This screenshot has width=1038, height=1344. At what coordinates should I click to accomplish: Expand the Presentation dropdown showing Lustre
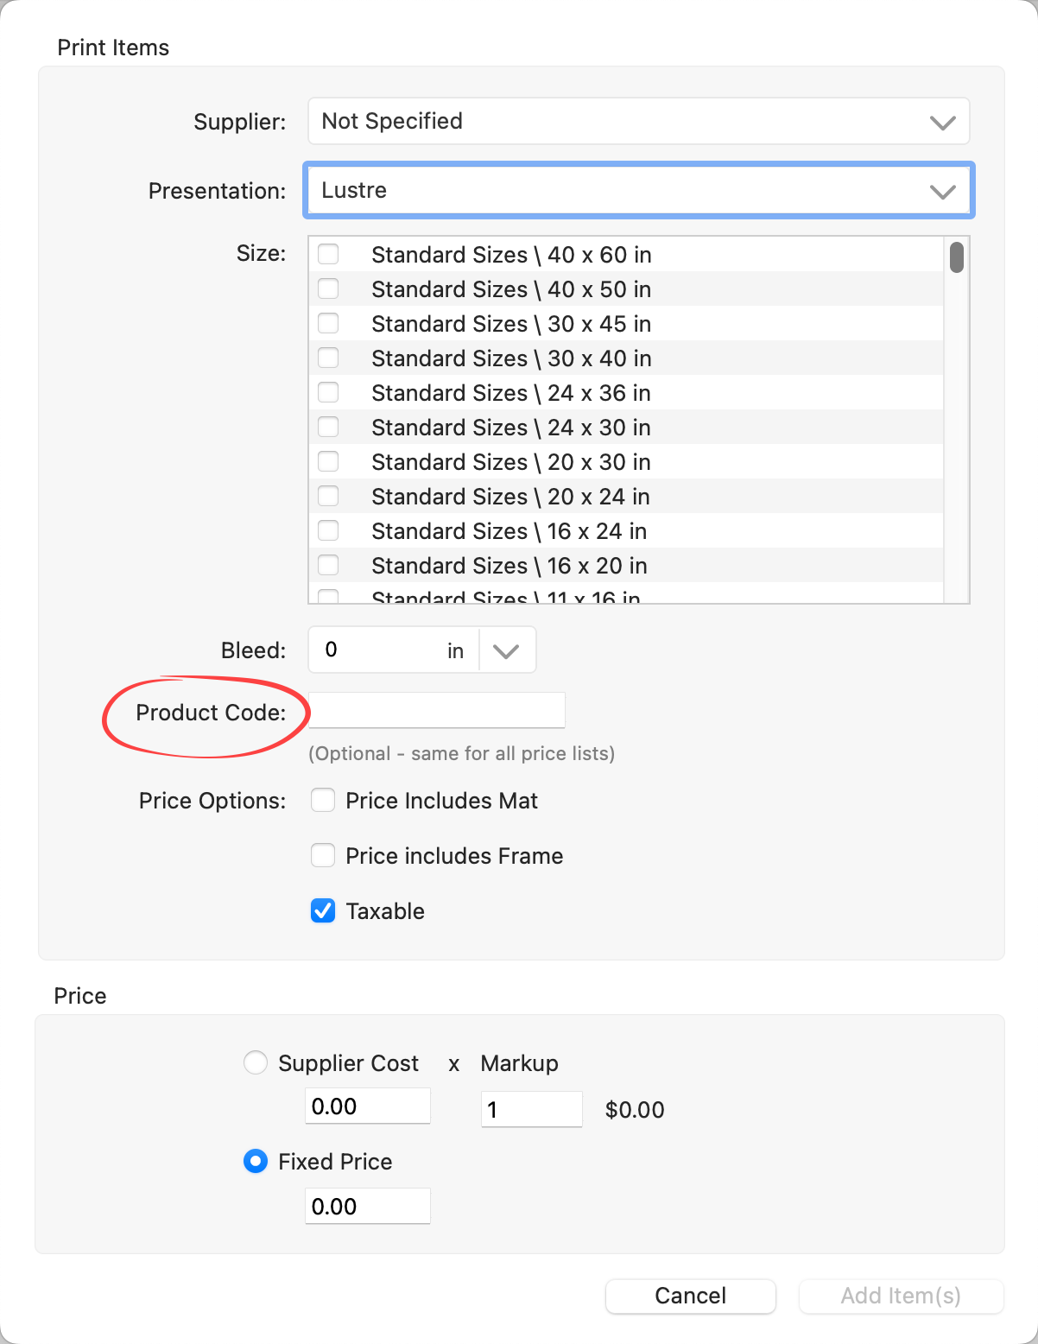click(638, 190)
